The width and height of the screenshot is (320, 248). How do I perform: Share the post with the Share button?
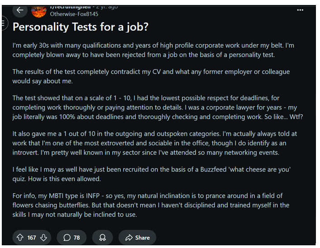pyautogui.click(x=137, y=238)
